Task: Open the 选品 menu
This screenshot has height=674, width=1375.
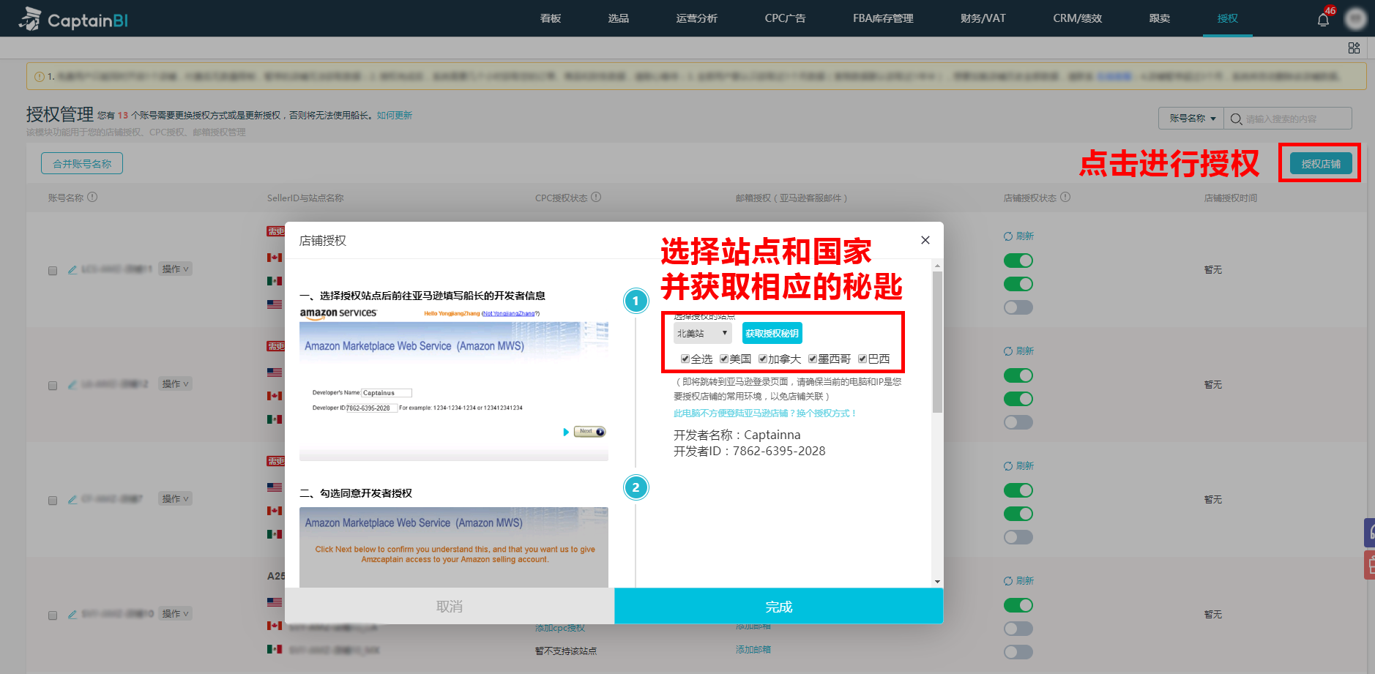Action: pos(619,18)
